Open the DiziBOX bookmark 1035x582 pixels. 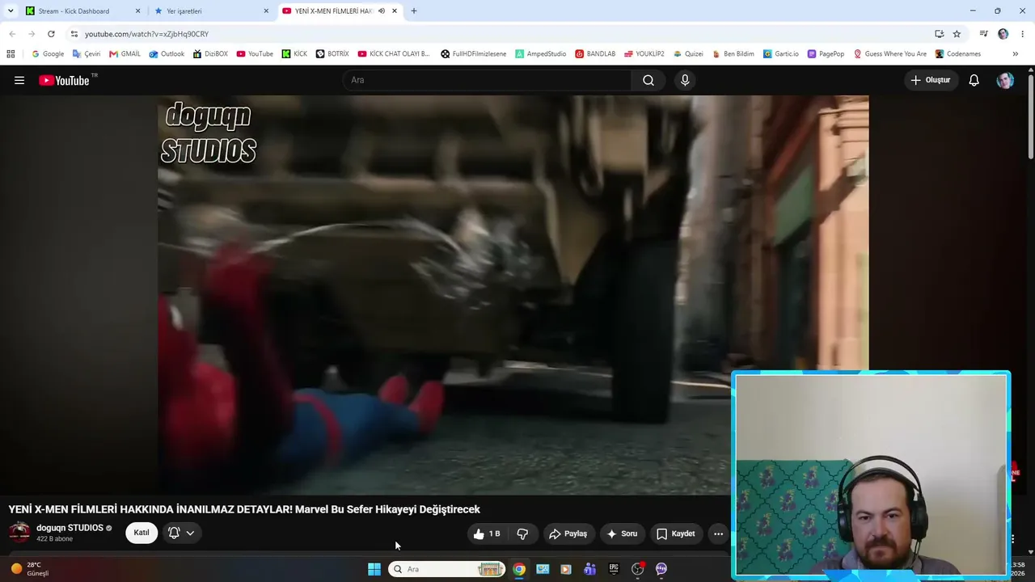[x=210, y=54]
